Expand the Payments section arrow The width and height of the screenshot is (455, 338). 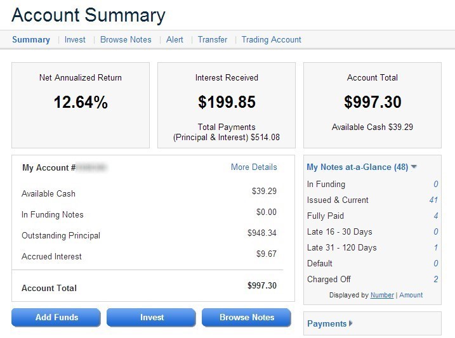(351, 323)
